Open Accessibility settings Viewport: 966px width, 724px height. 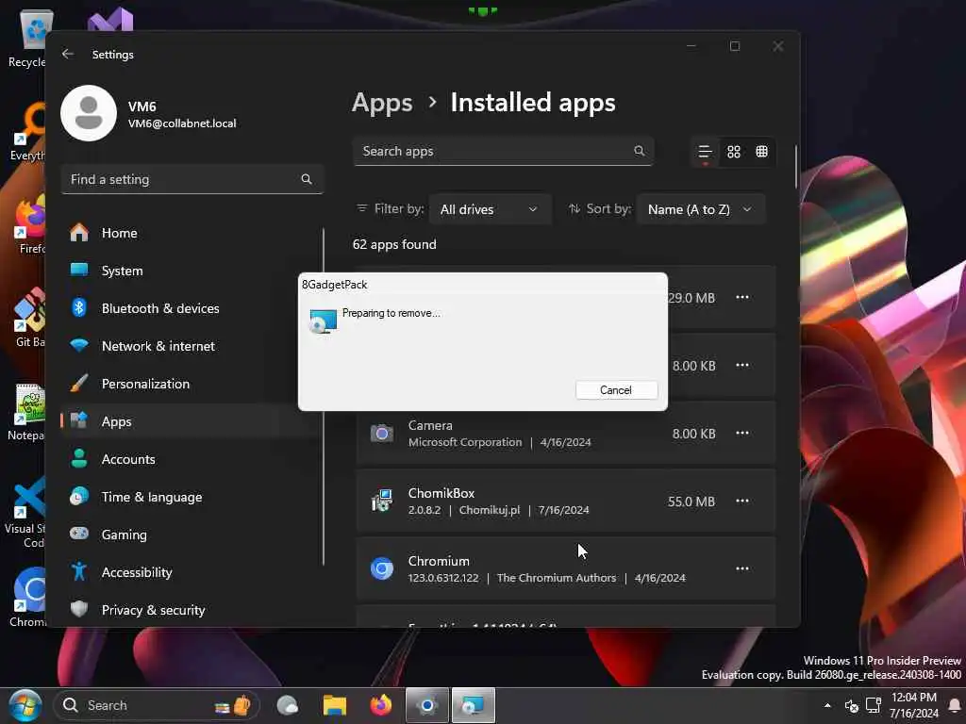coord(191,572)
